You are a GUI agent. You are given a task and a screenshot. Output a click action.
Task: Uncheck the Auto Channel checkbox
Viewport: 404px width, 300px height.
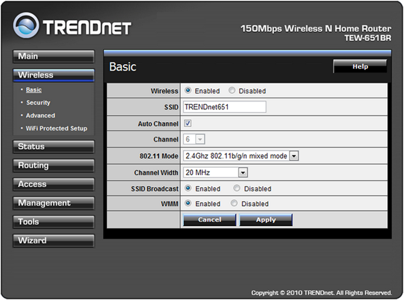pyautogui.click(x=188, y=123)
